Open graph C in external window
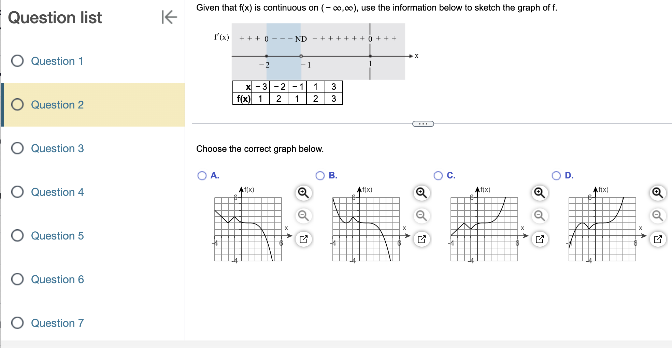The height and width of the screenshot is (348, 672). point(539,239)
